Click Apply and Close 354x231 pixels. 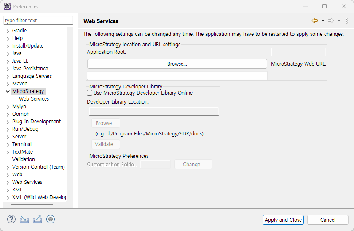click(283, 220)
